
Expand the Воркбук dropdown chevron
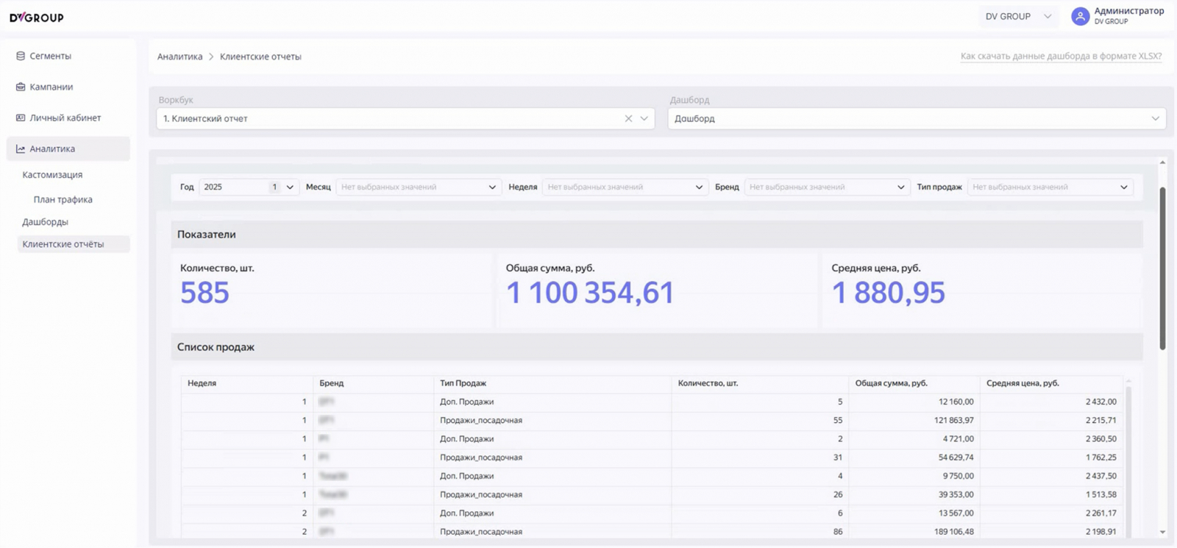(x=644, y=118)
